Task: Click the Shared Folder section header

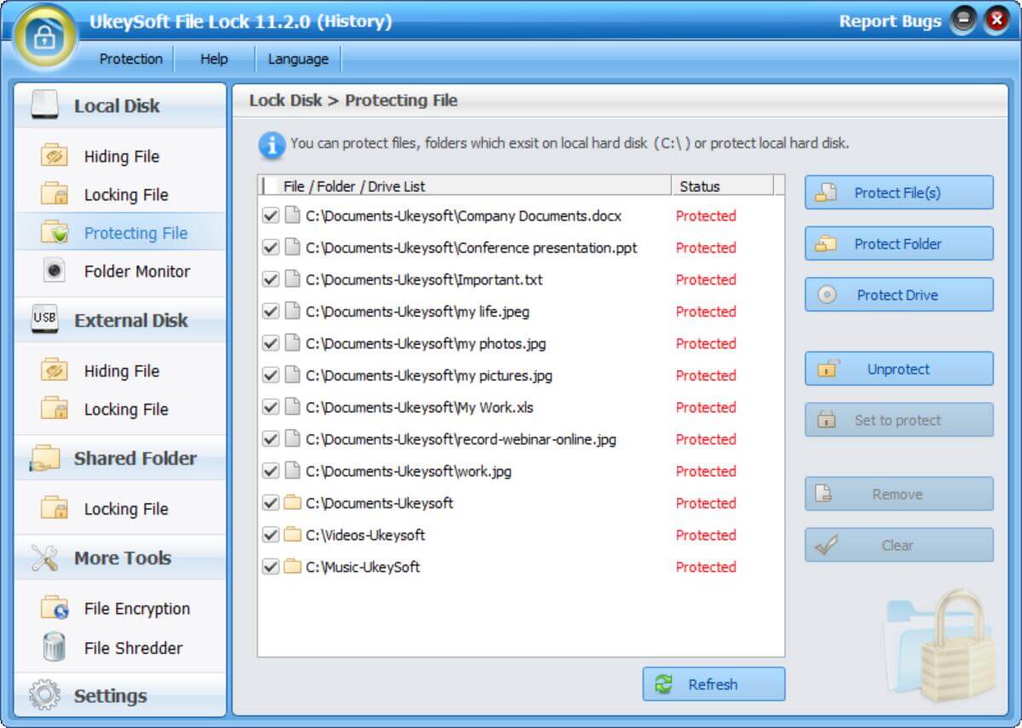Action: click(120, 458)
